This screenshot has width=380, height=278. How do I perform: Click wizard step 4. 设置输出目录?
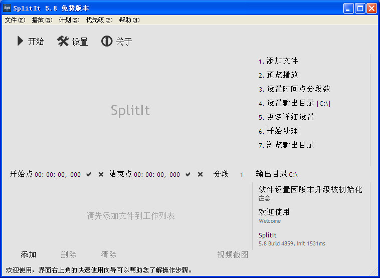[294, 103]
